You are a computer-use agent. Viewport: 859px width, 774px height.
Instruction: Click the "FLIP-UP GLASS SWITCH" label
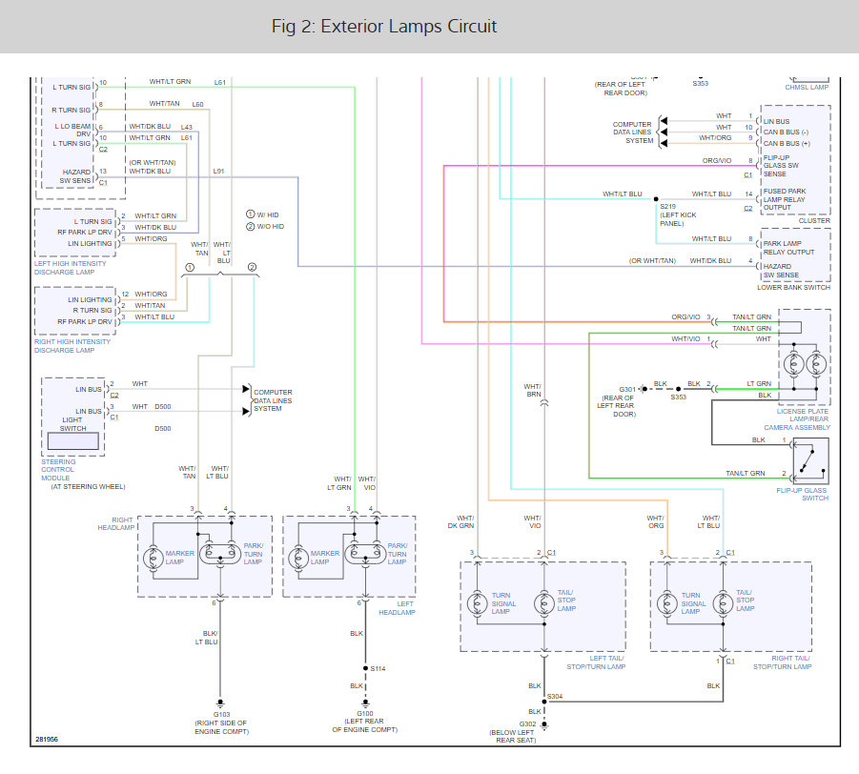(802, 494)
